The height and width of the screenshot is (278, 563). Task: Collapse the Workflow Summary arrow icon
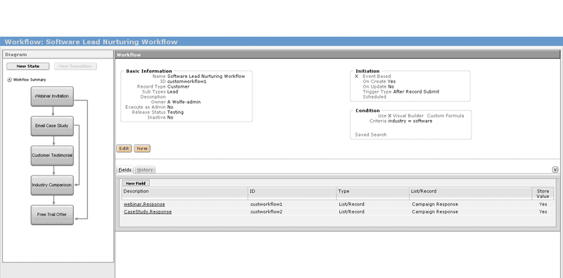(x=9, y=80)
